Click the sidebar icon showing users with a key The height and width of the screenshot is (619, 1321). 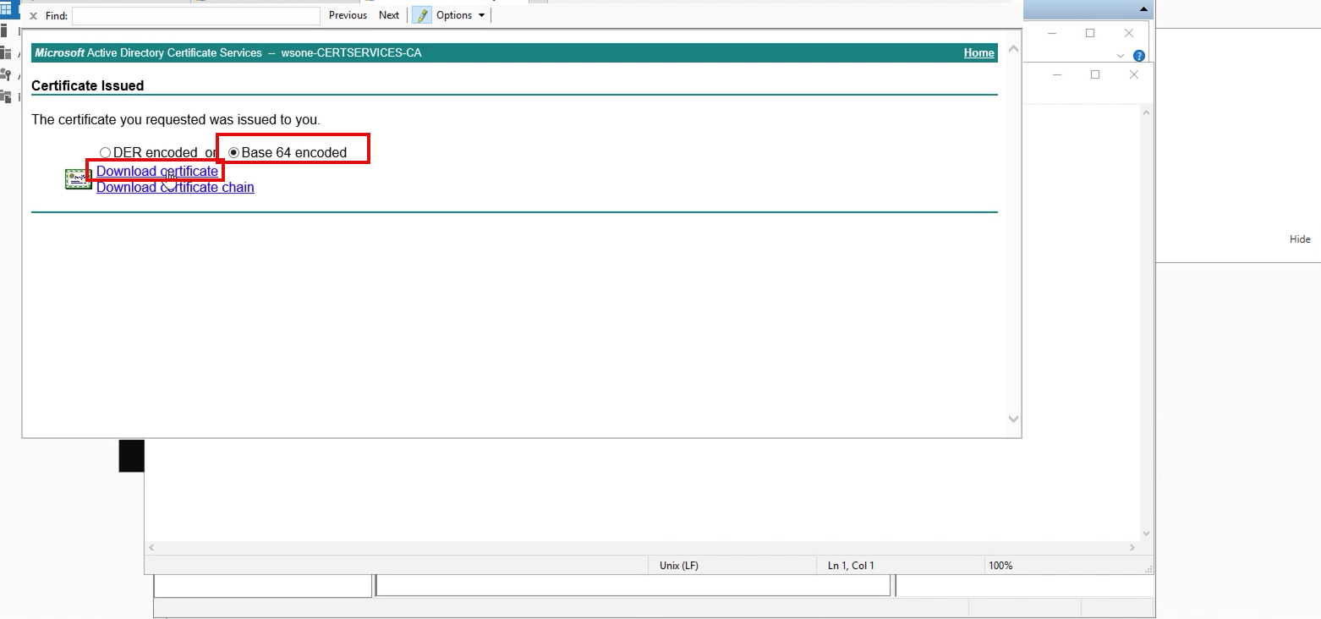point(6,74)
